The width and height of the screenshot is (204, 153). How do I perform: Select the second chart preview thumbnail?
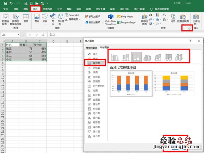(x=173, y=83)
